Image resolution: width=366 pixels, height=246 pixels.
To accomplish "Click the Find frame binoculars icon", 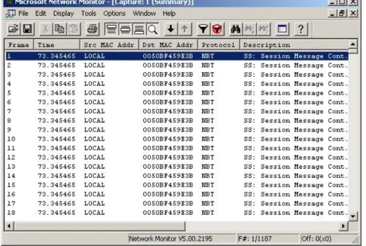I will tap(236, 29).
